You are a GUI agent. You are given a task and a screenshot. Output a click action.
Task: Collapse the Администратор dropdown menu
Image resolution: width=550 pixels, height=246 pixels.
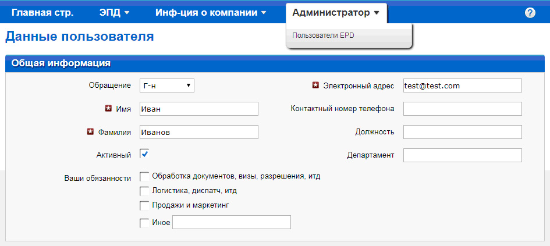coord(336,12)
